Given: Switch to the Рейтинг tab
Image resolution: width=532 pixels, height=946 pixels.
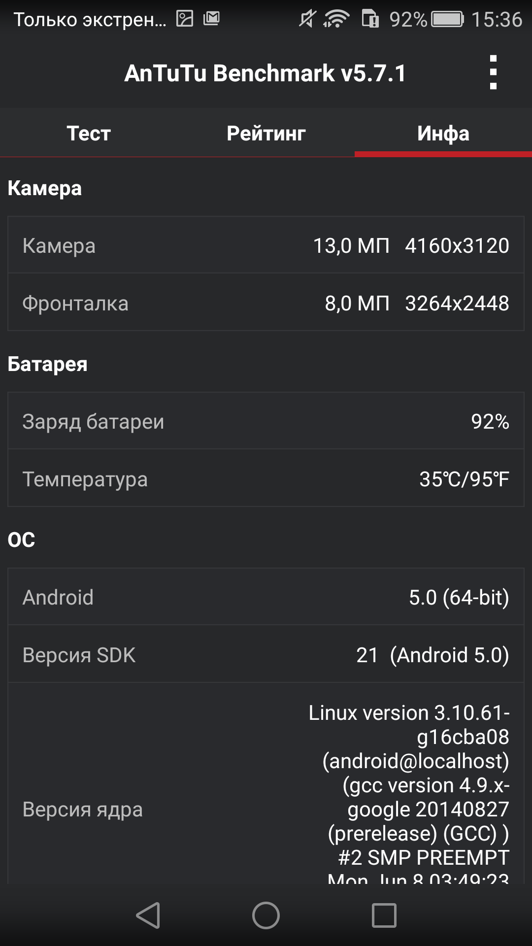Looking at the screenshot, I should [x=266, y=133].
